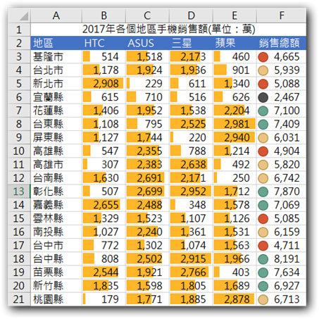This screenshot has height=319, width=319.
Task: Select the 宜蘭縣 cell
Action: click(56, 97)
